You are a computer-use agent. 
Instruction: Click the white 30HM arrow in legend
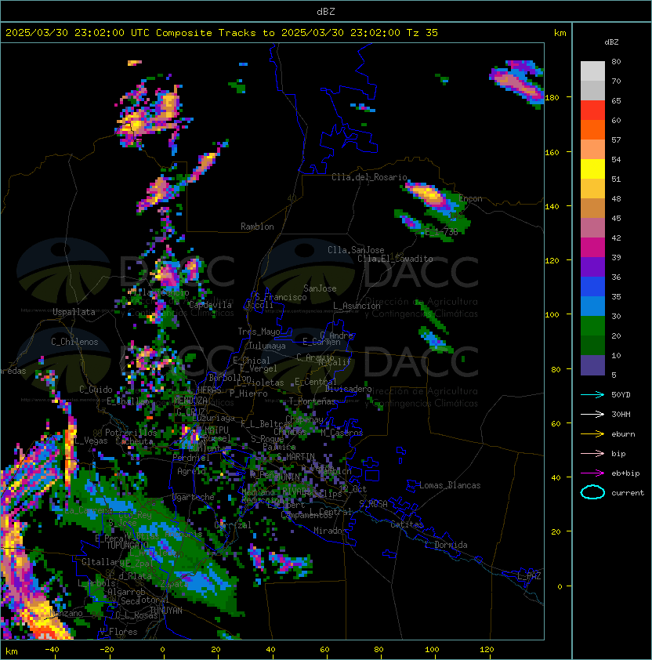(x=592, y=414)
